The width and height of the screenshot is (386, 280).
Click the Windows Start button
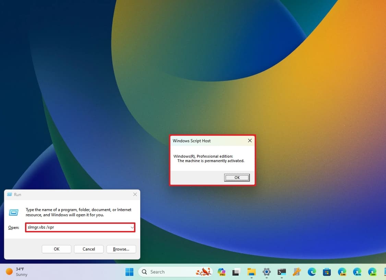click(129, 272)
